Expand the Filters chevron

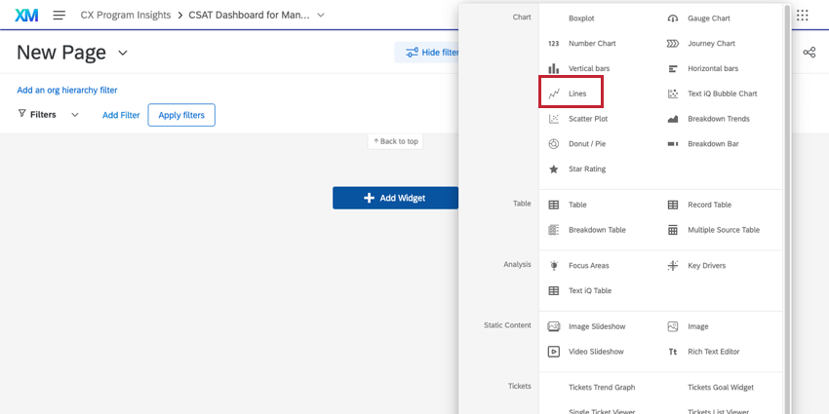pos(75,115)
